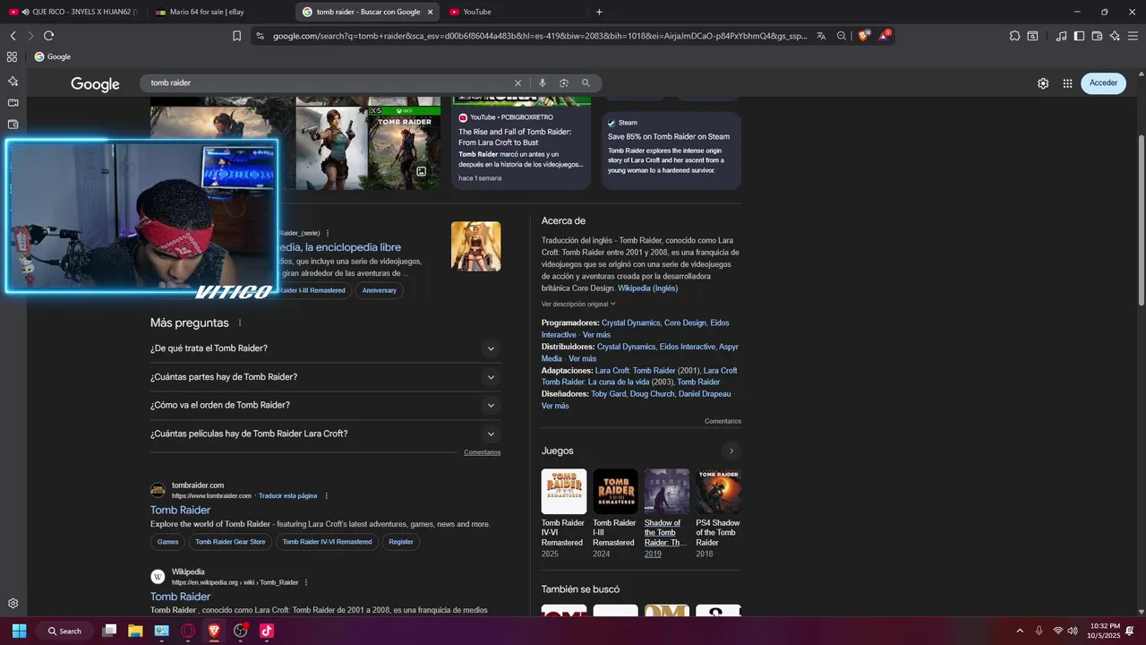Viewport: 1146px width, 645px height.
Task: Open the Google bookmark in bookmarks bar
Action: click(53, 56)
